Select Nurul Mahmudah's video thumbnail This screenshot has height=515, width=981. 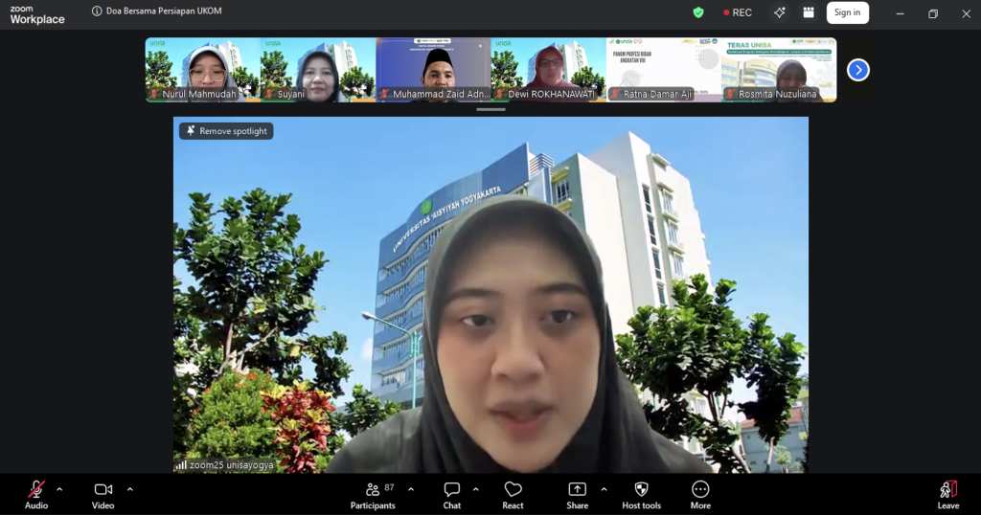pyautogui.click(x=202, y=69)
